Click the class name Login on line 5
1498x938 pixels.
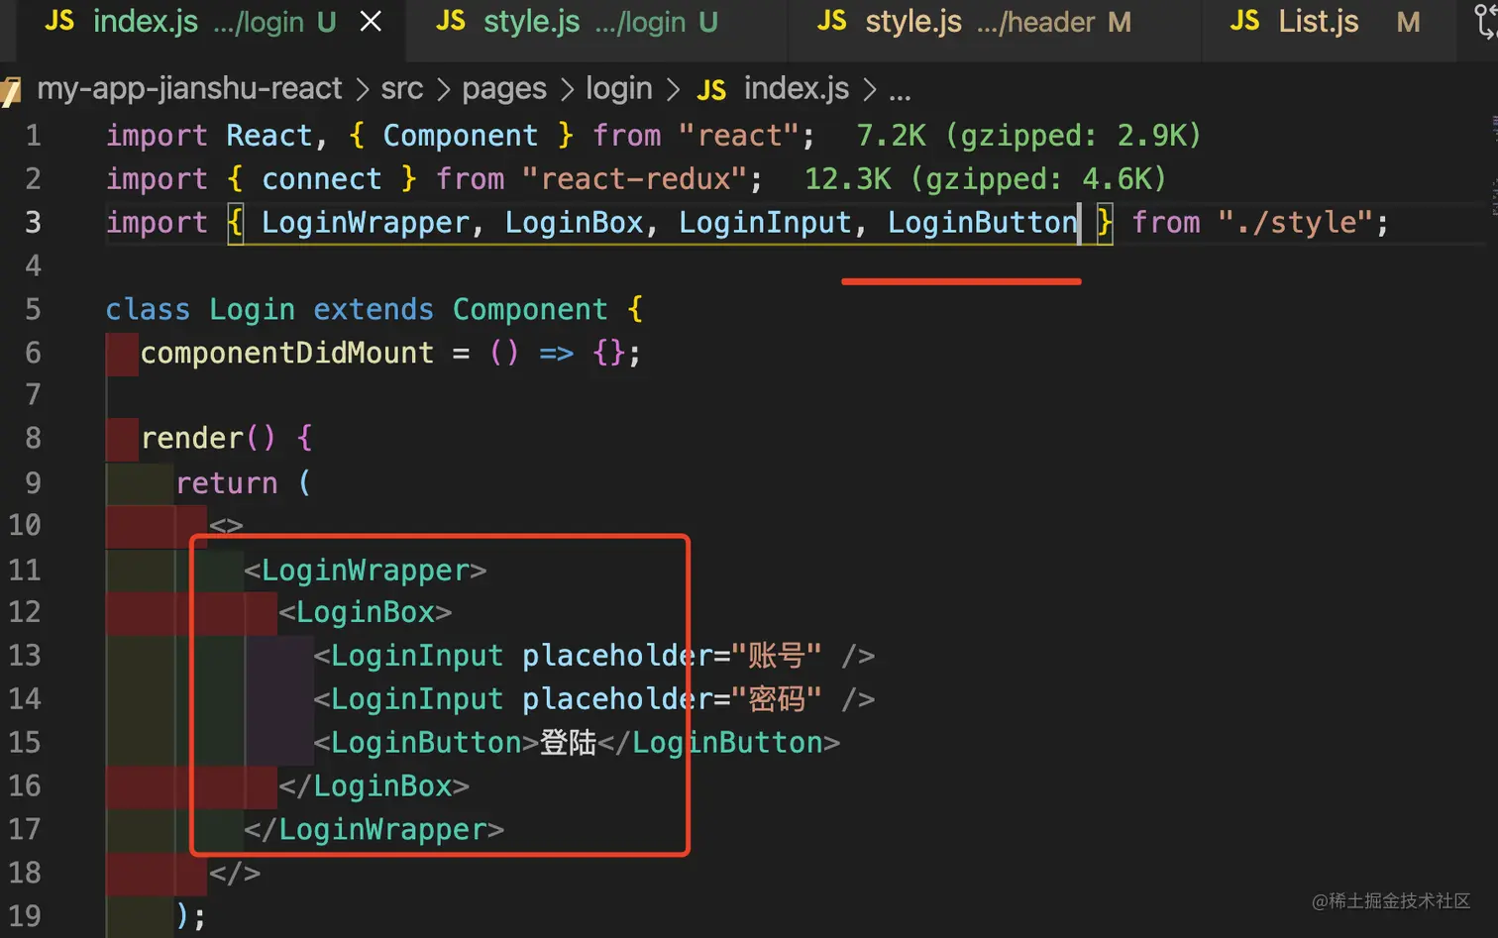click(x=252, y=309)
